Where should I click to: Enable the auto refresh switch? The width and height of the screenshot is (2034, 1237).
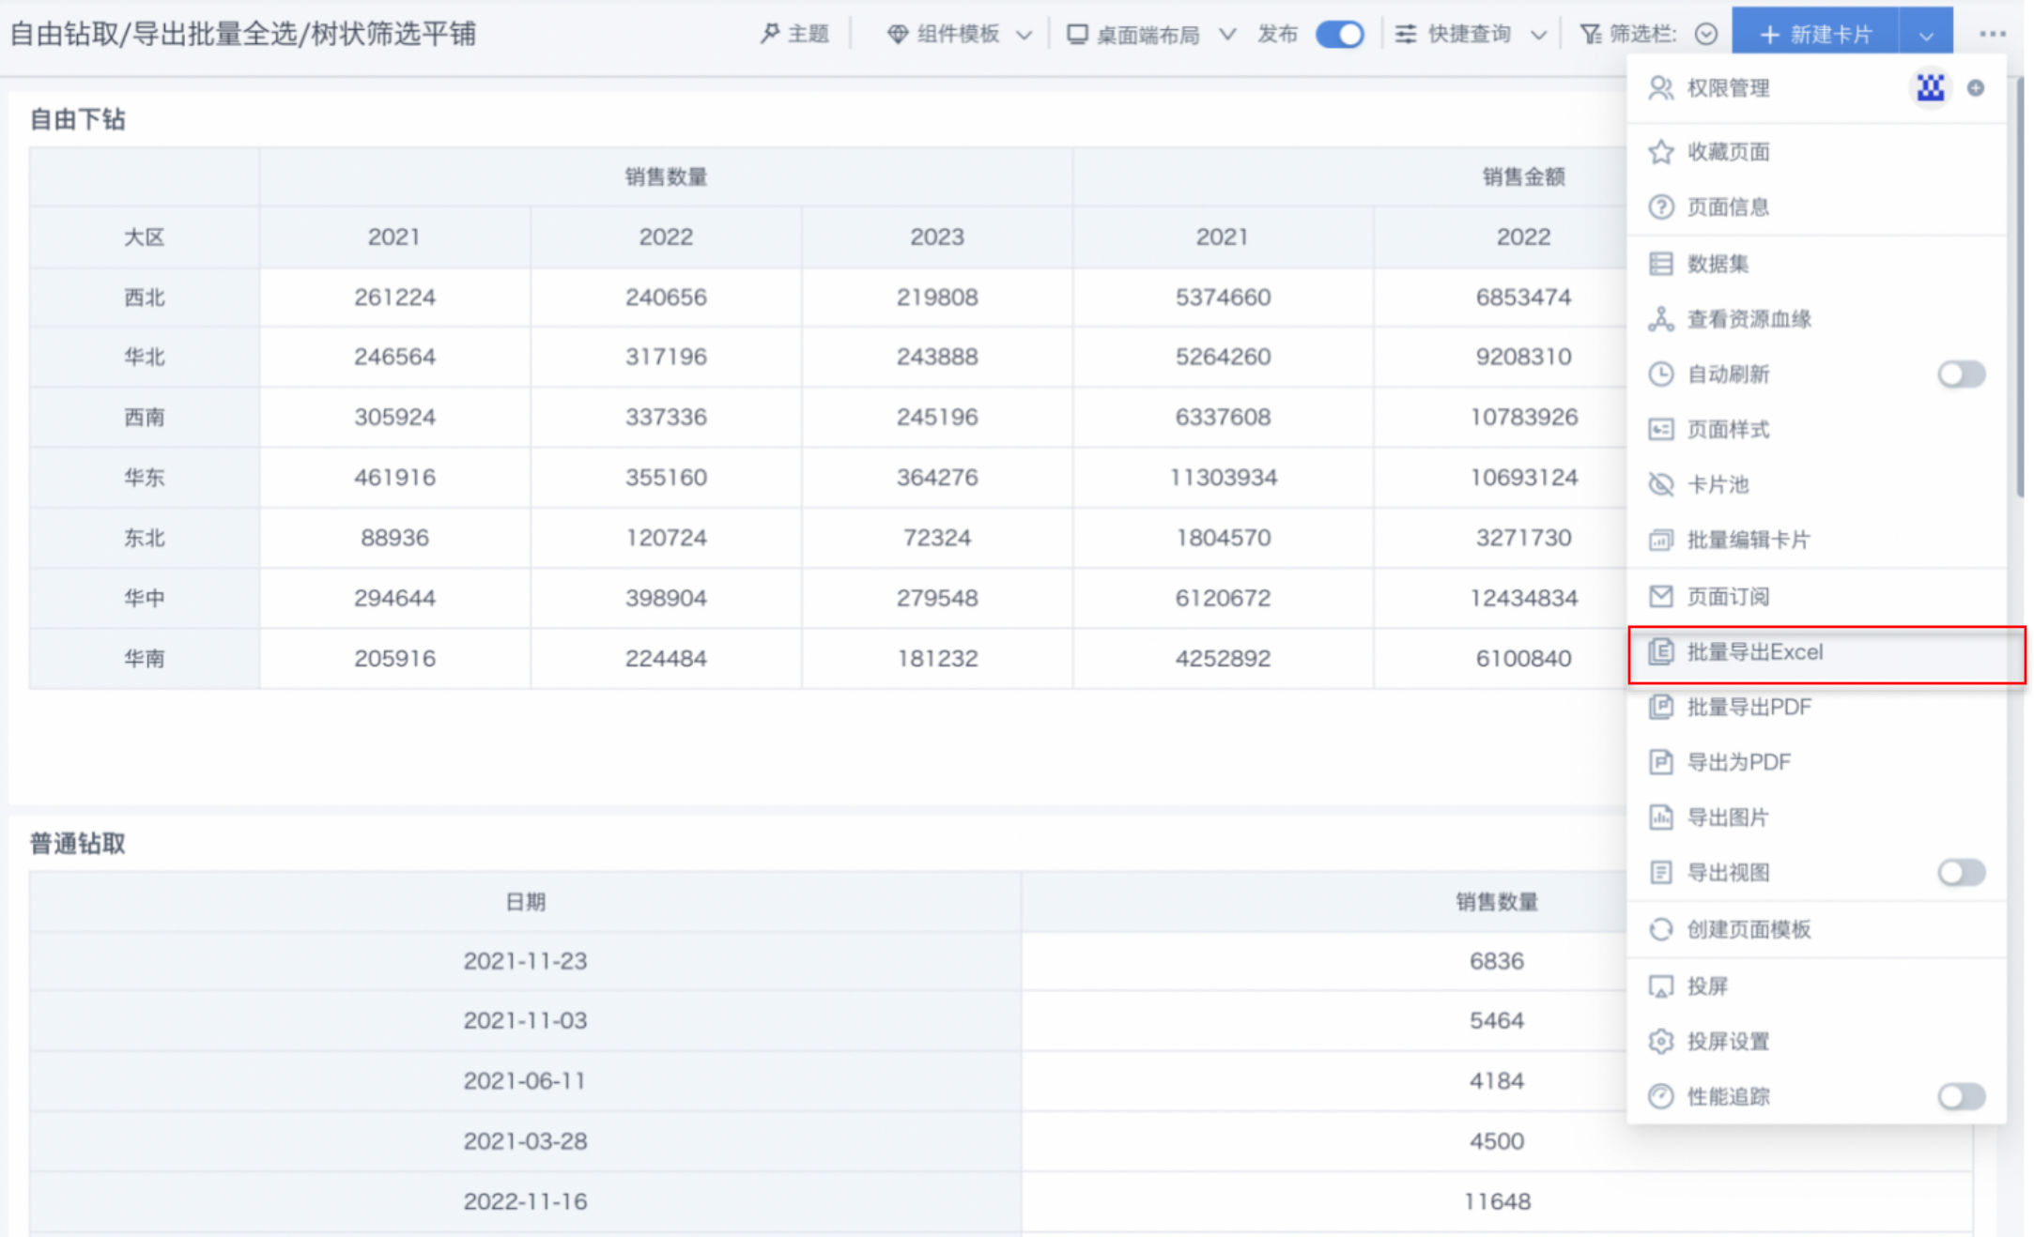point(1962,374)
